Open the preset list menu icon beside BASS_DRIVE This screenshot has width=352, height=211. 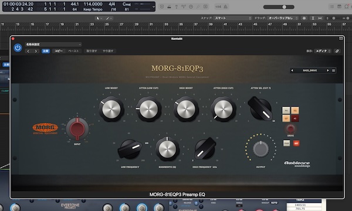tap(334, 70)
